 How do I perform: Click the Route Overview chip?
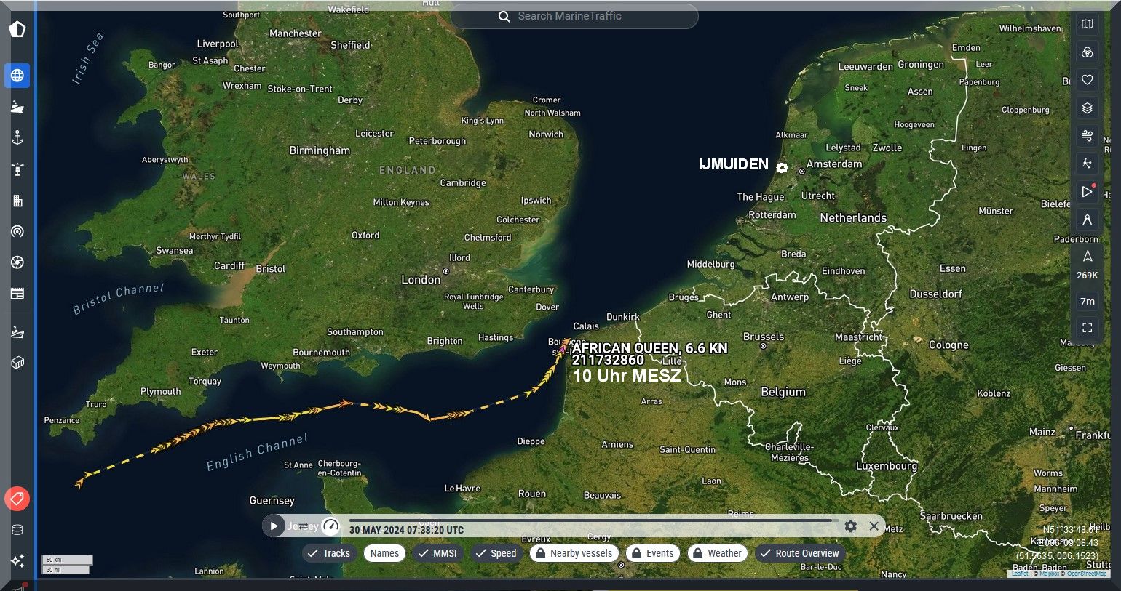(x=800, y=553)
